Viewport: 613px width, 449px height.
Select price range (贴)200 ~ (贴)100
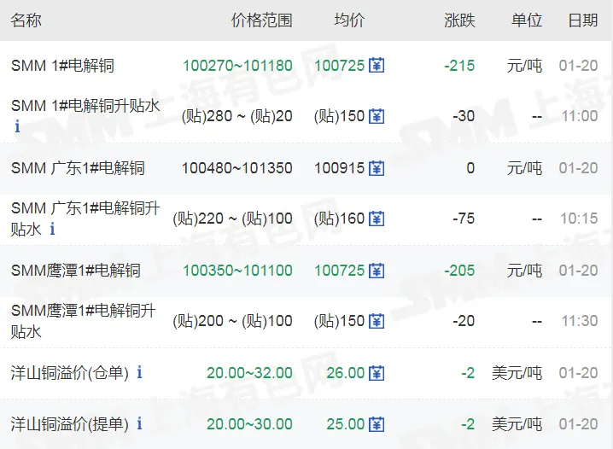tap(232, 321)
